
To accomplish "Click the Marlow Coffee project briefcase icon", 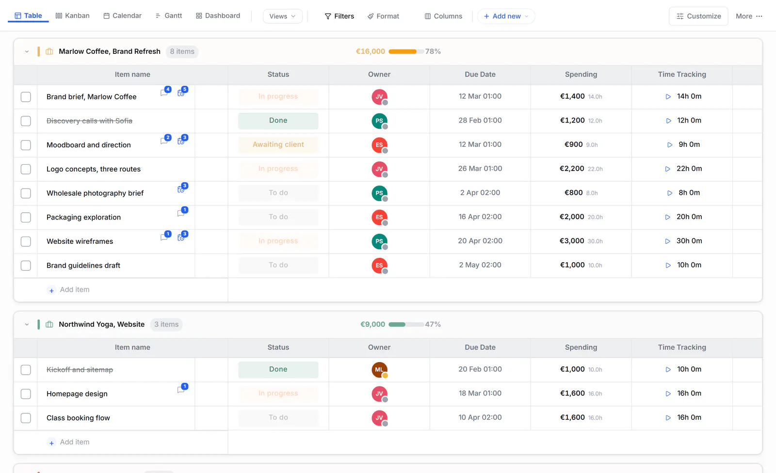I will 49,51.
